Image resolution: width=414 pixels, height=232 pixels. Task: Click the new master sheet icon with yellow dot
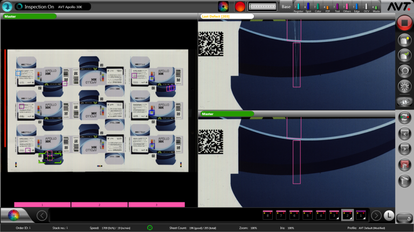click(404, 40)
